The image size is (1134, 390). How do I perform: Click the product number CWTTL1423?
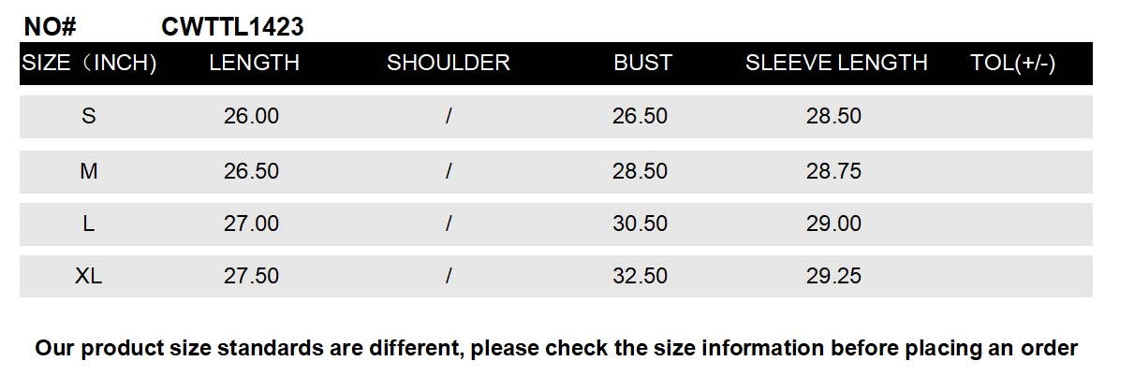point(232,27)
